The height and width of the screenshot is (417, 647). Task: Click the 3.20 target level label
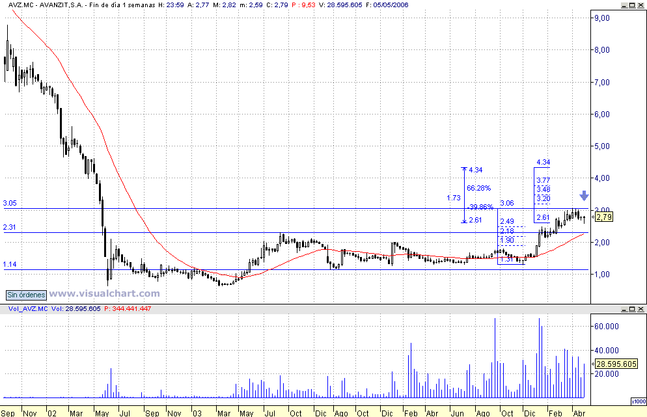543,198
